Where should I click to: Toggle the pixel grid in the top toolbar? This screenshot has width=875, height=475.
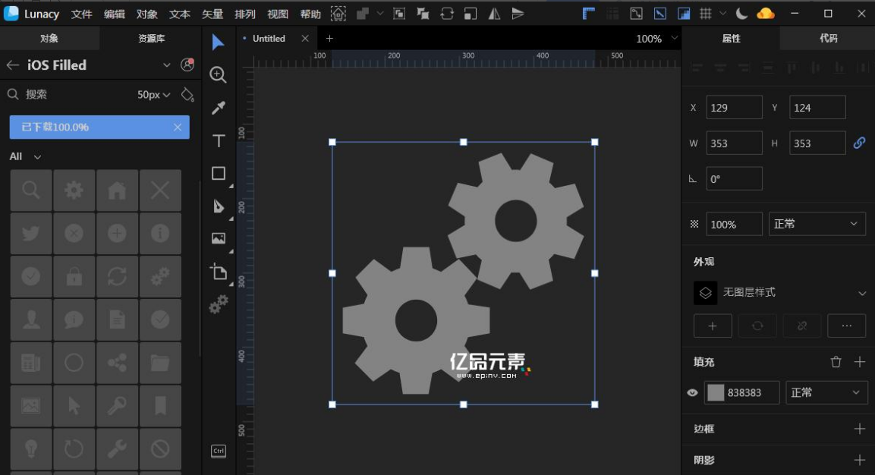[x=706, y=13]
